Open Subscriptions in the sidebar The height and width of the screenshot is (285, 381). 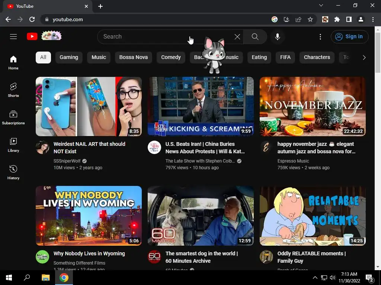pos(13,118)
